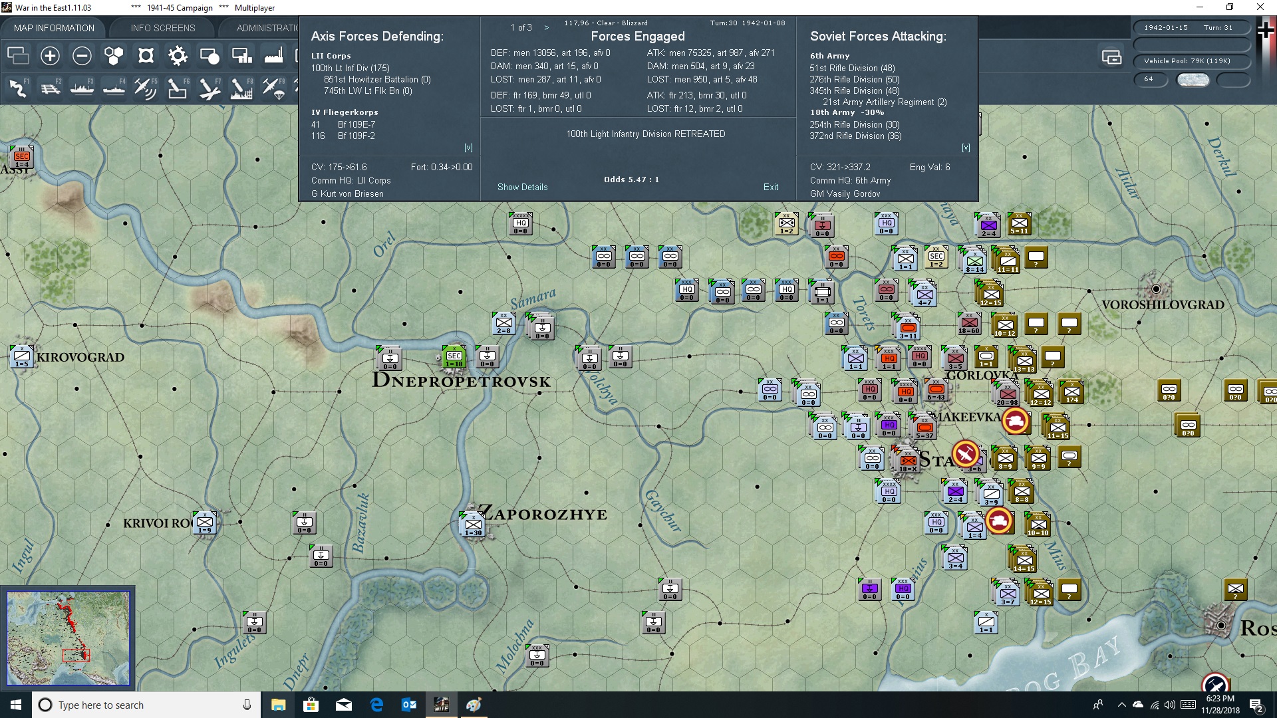The image size is (1277, 718).
Task: Open the gear preferences toolbar icon
Action: (178, 56)
